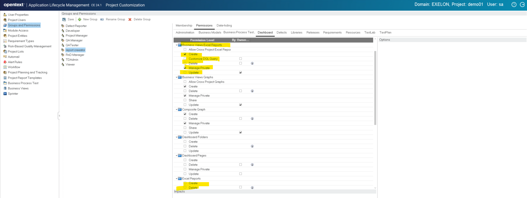Collapse the Excel Reports node
527x198 pixels.
point(176,179)
